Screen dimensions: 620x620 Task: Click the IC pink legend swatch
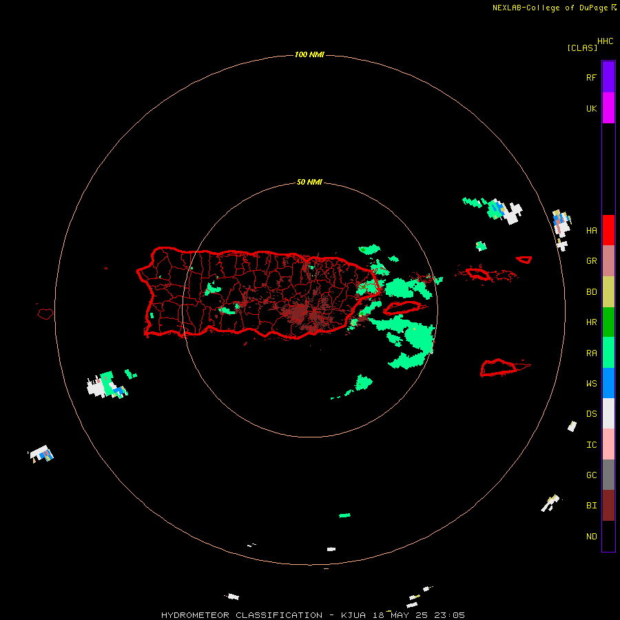608,444
